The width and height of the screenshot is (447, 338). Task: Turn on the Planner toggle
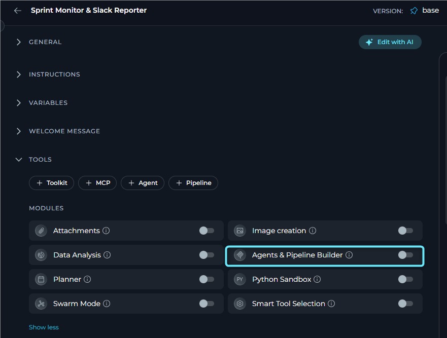[x=207, y=279]
